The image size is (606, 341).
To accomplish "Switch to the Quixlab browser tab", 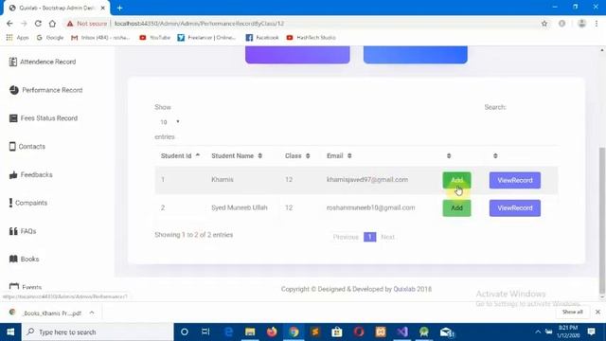I will click(x=57, y=8).
